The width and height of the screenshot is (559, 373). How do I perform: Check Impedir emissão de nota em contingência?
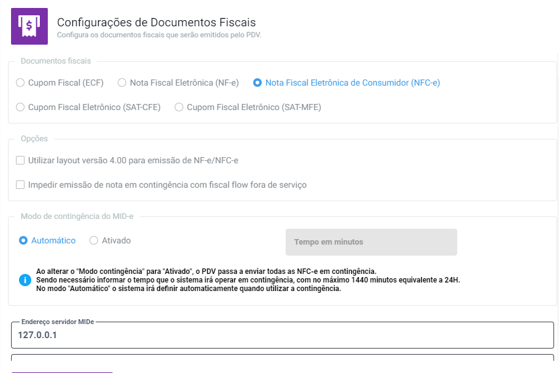(20, 184)
